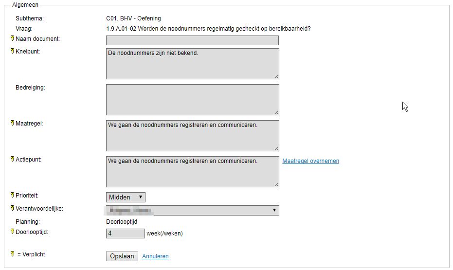Click into the empty Bedreiging text area
This screenshot has height=270, width=453.
(192, 99)
